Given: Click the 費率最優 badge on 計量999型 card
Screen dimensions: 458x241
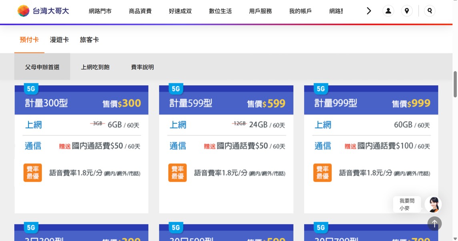Looking at the screenshot, I should [x=322, y=173].
